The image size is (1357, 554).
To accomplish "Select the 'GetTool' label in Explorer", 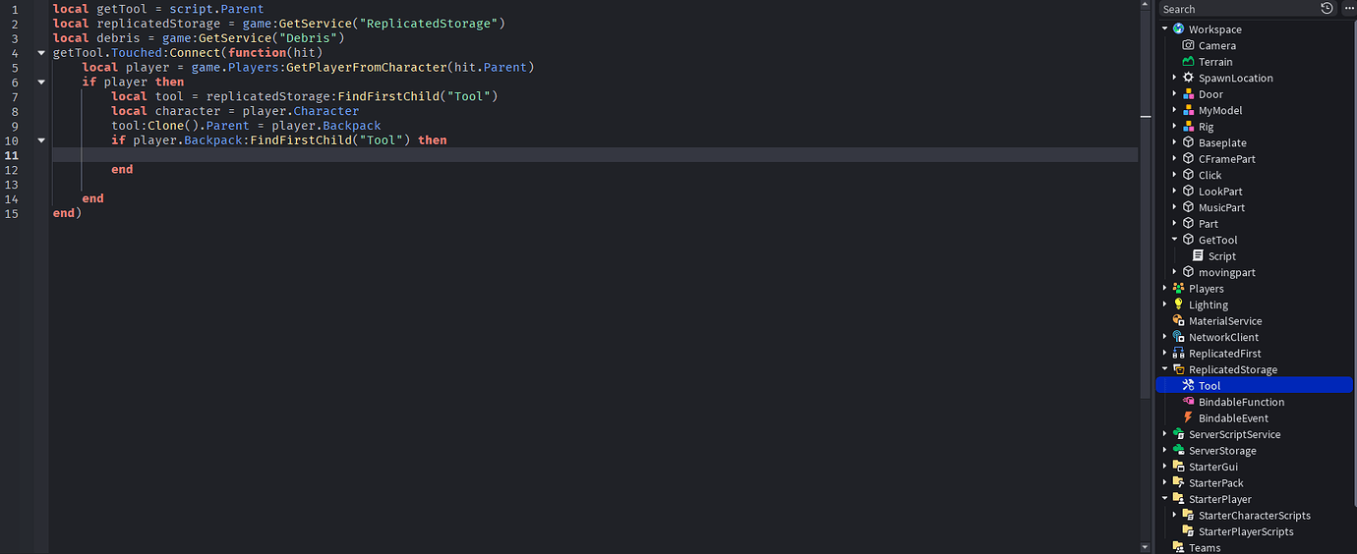I will click(x=1217, y=240).
